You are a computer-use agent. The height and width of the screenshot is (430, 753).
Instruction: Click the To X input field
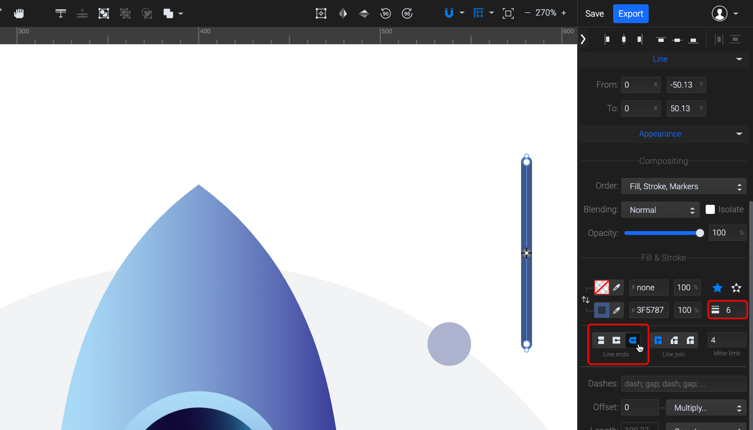tap(641, 109)
